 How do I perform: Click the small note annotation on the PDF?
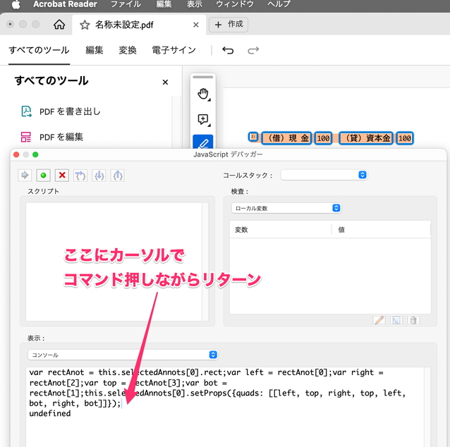click(253, 137)
